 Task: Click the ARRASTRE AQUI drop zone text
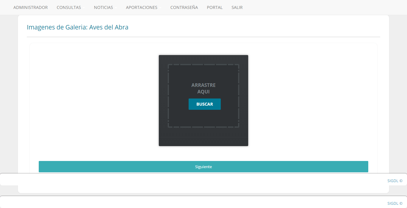pyautogui.click(x=203, y=88)
